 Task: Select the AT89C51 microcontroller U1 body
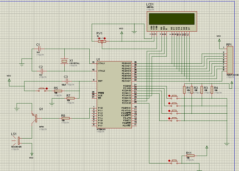114,95
